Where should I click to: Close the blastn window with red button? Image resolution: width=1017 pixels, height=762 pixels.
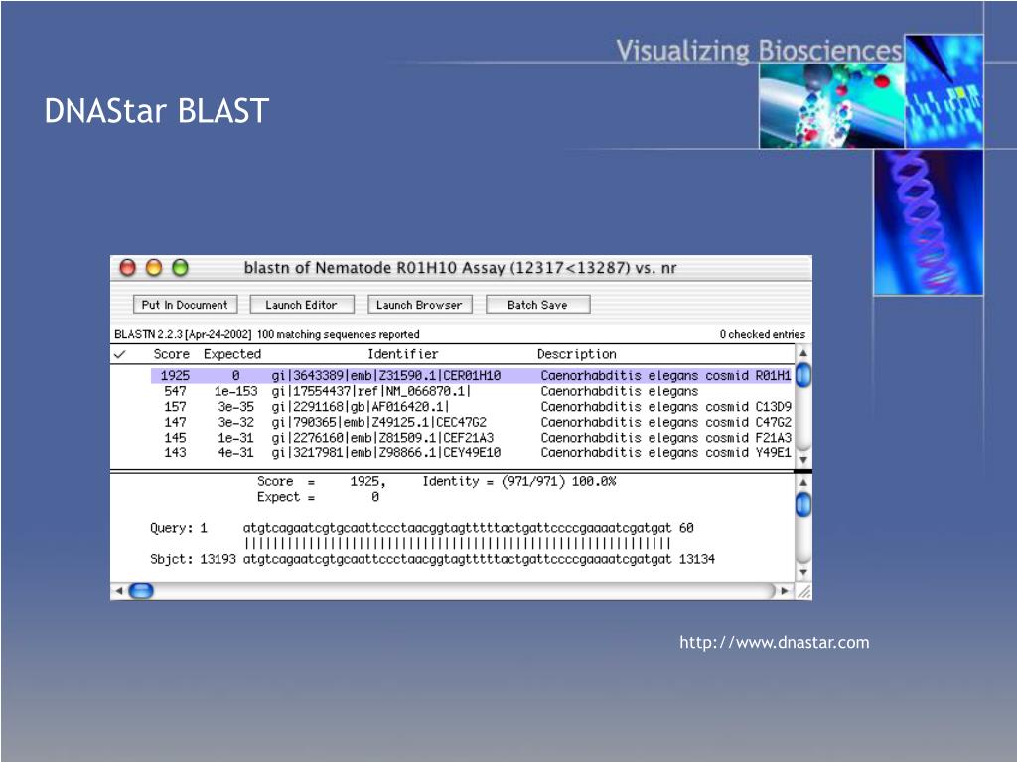(128, 268)
